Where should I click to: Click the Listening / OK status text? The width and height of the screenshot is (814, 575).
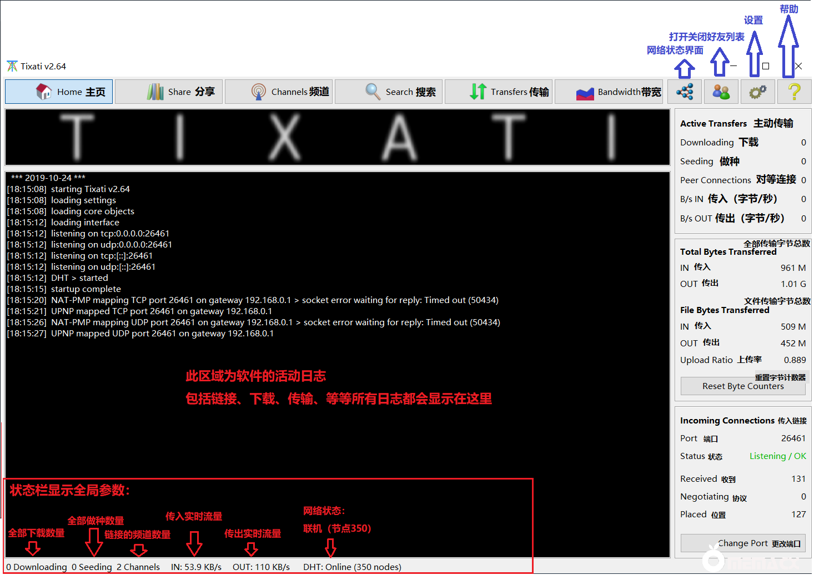[x=777, y=456]
